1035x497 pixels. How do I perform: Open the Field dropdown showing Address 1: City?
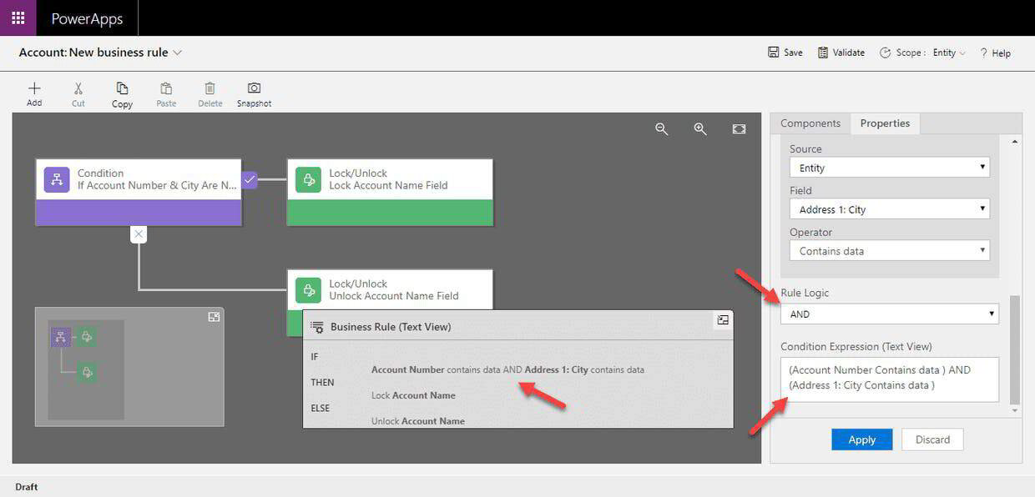pos(889,208)
